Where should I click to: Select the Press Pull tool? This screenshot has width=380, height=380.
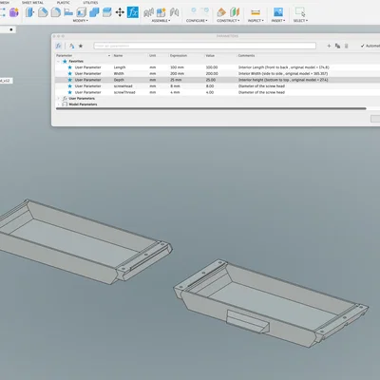click(30, 12)
